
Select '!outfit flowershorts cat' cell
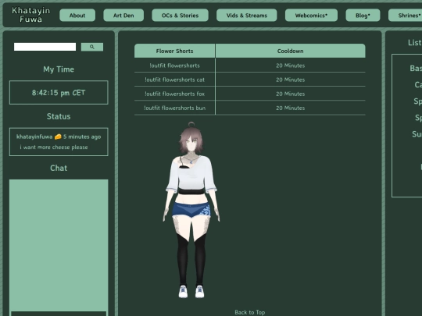pos(175,80)
